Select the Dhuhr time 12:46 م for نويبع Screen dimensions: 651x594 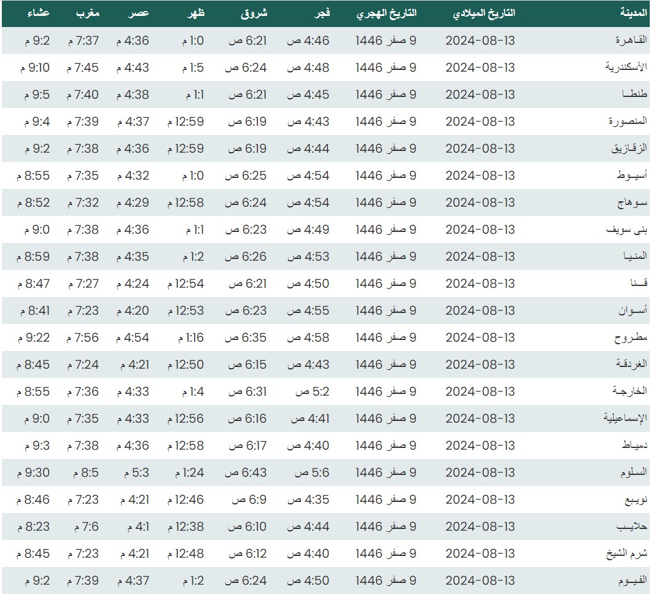pos(185,499)
